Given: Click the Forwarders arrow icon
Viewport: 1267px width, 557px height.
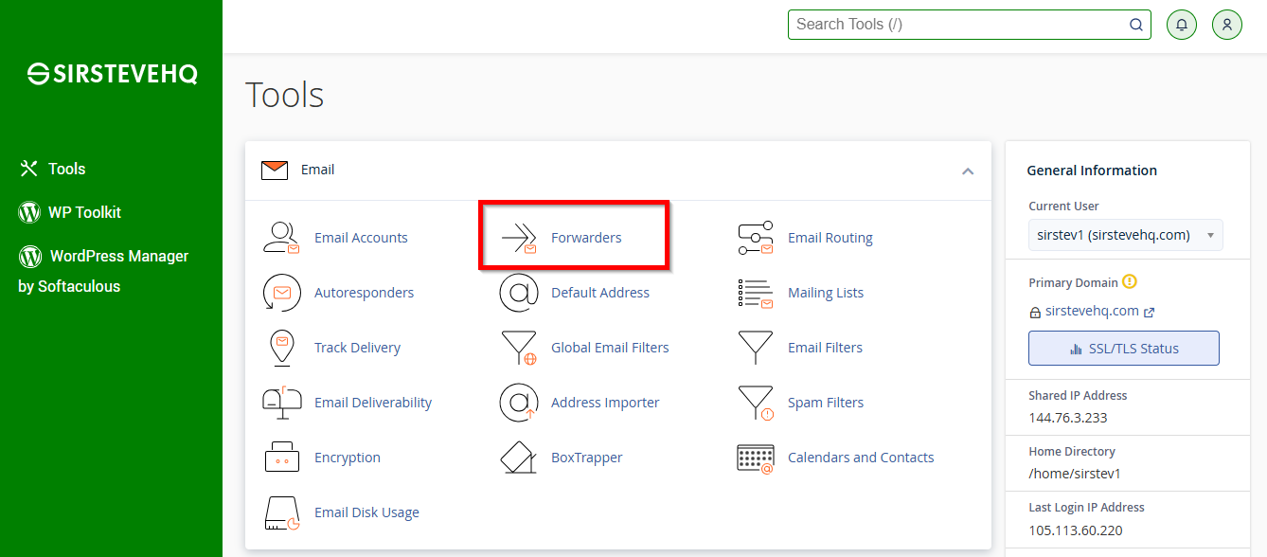Looking at the screenshot, I should point(518,238).
